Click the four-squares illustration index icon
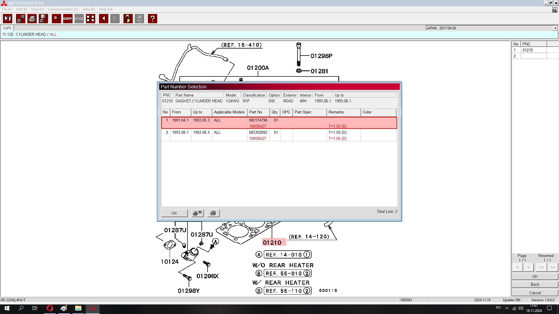 pos(91,19)
